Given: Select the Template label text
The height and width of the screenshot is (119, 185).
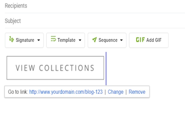Looking at the screenshot, I should [x=66, y=40].
